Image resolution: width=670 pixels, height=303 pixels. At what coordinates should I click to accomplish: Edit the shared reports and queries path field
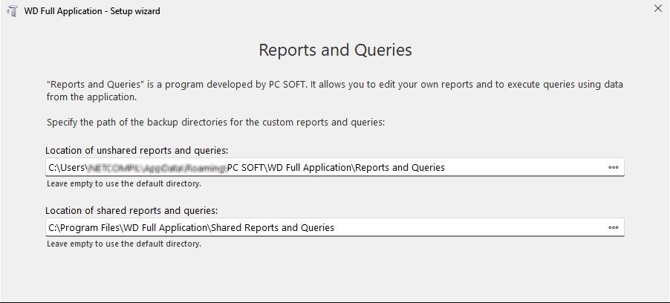334,227
